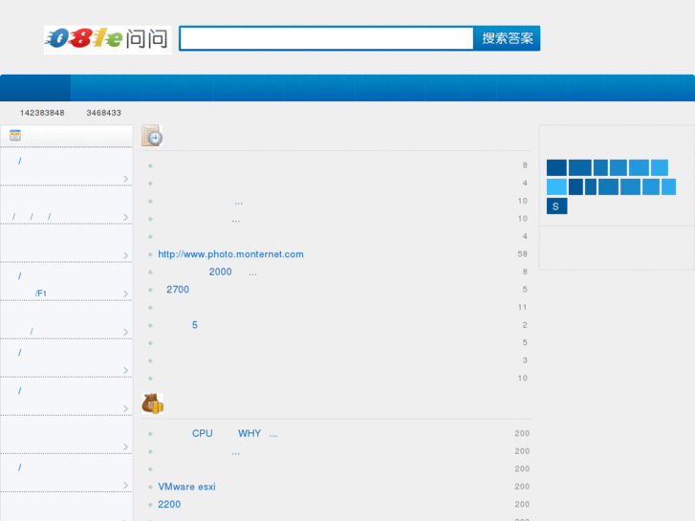Click the answer count 11
The image size is (695, 521).
point(522,307)
